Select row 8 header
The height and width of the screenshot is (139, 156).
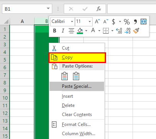coord(5,82)
